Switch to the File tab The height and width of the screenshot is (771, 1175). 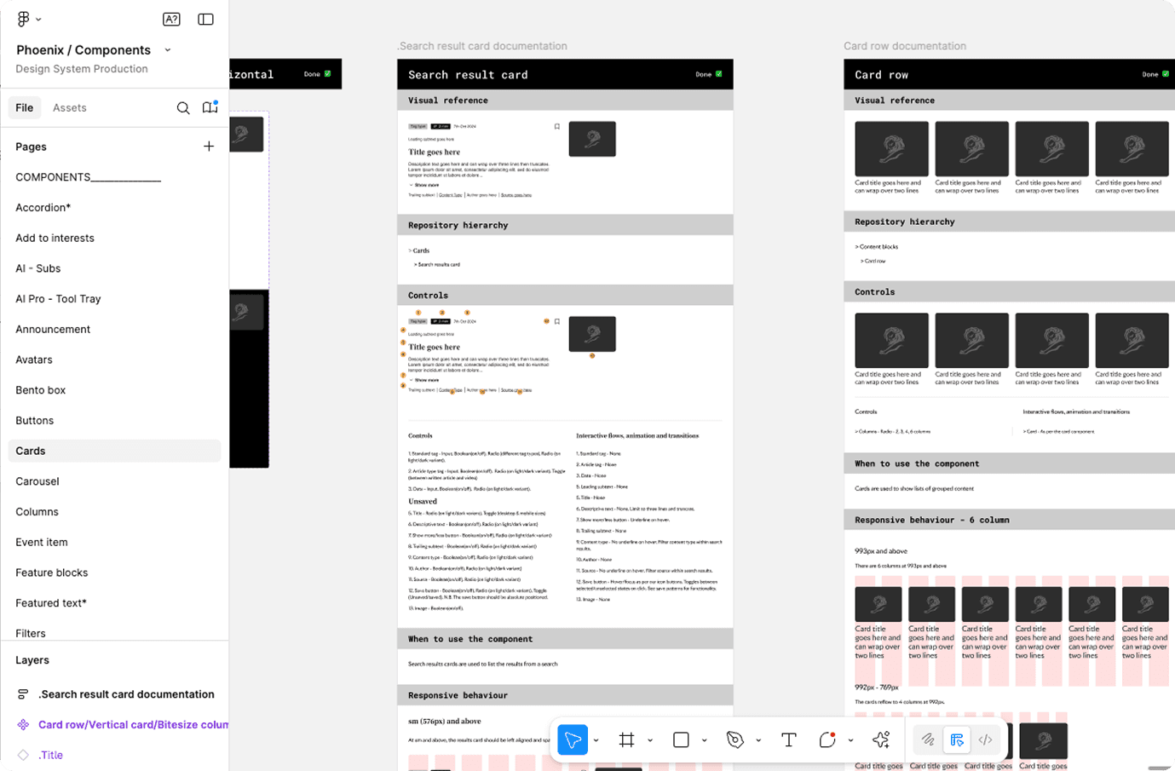coord(25,108)
